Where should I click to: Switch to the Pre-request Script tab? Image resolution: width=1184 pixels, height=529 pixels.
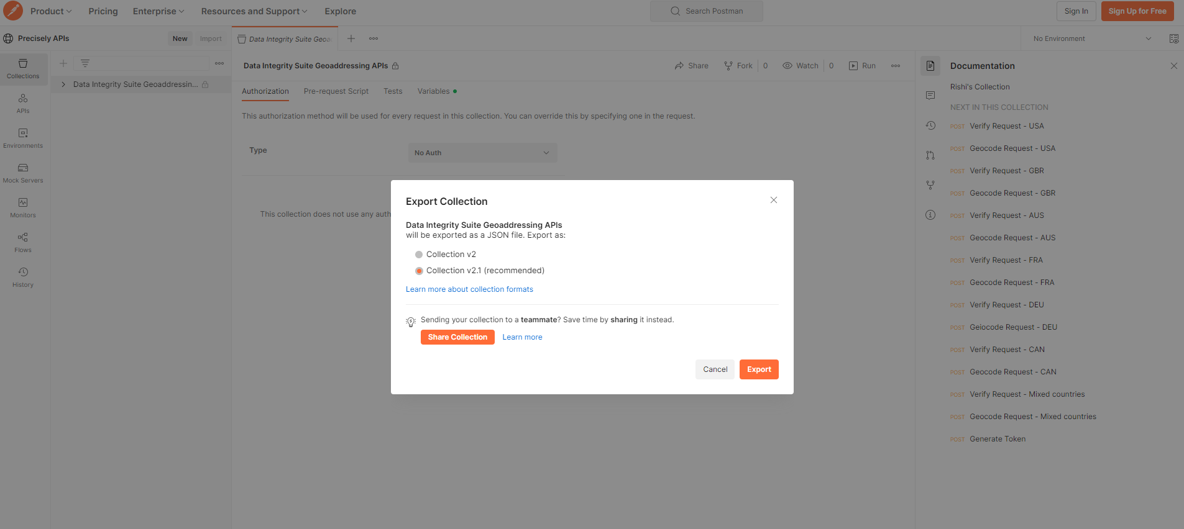point(336,91)
